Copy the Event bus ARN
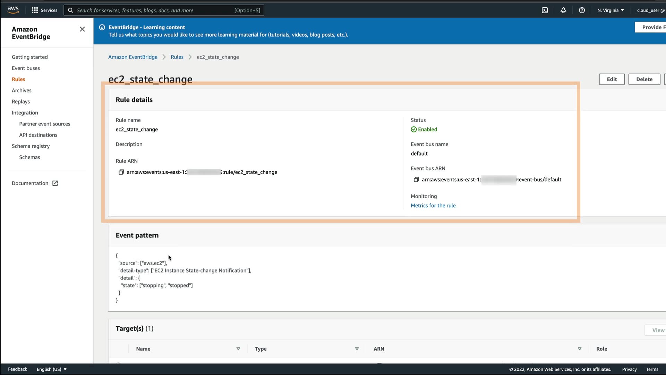The image size is (666, 375). 416,180
